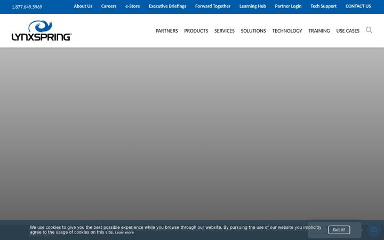Go to Careers page
384x240 pixels.
[x=109, y=6]
